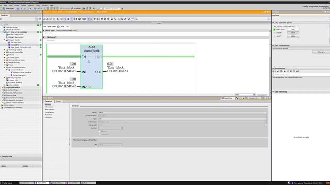Click the Search in project field
Screen dimensions: 330x185
tap(111, 8)
